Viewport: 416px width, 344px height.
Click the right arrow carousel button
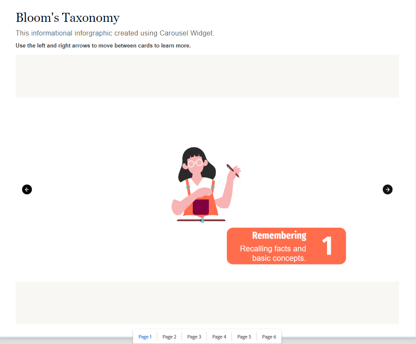387,190
